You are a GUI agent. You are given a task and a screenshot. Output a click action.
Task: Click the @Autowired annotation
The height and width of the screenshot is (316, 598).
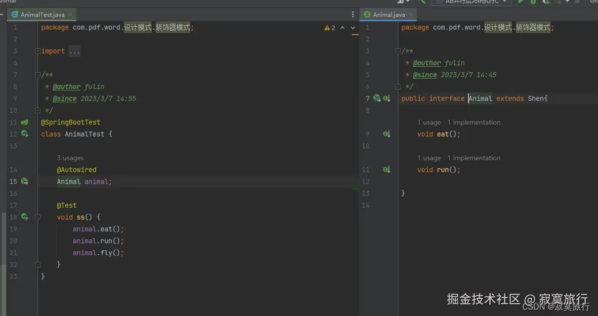click(77, 170)
